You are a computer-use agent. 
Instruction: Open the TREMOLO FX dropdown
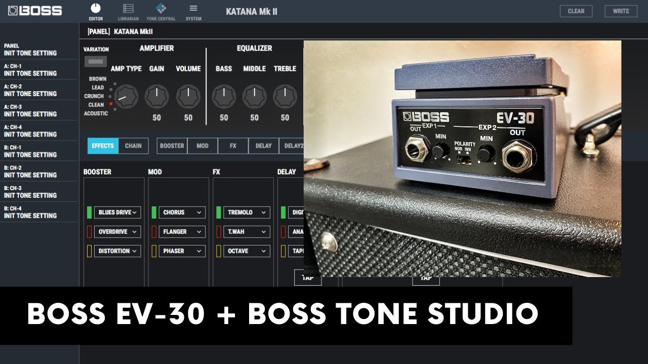(x=247, y=212)
